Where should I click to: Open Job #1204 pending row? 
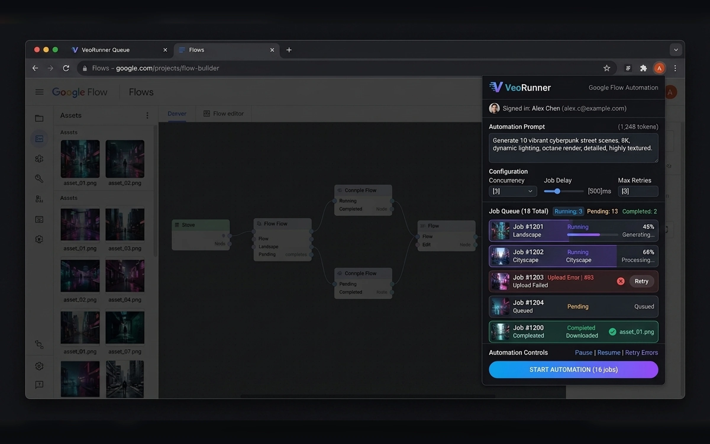[573, 306]
